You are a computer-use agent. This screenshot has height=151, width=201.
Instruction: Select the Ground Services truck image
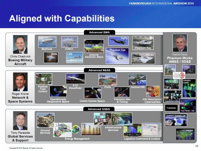point(45,120)
